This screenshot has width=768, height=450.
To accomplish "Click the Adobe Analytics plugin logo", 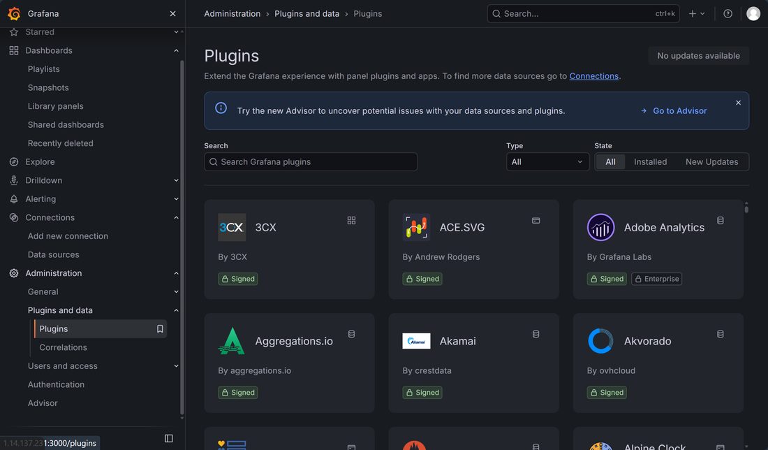I will pos(600,227).
